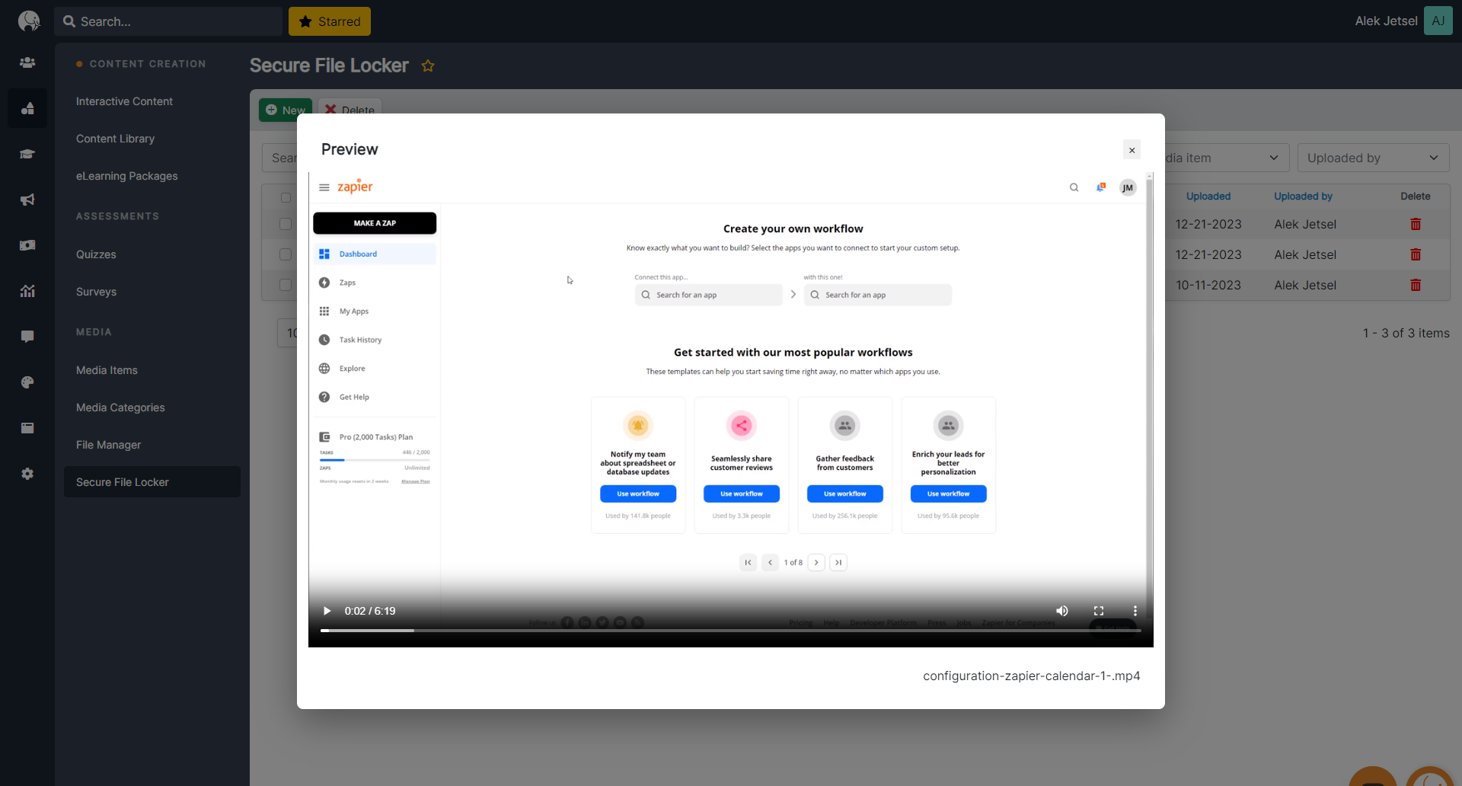Open Interactive Content menu item
Screen dimensions: 1462x786
[x=124, y=101]
